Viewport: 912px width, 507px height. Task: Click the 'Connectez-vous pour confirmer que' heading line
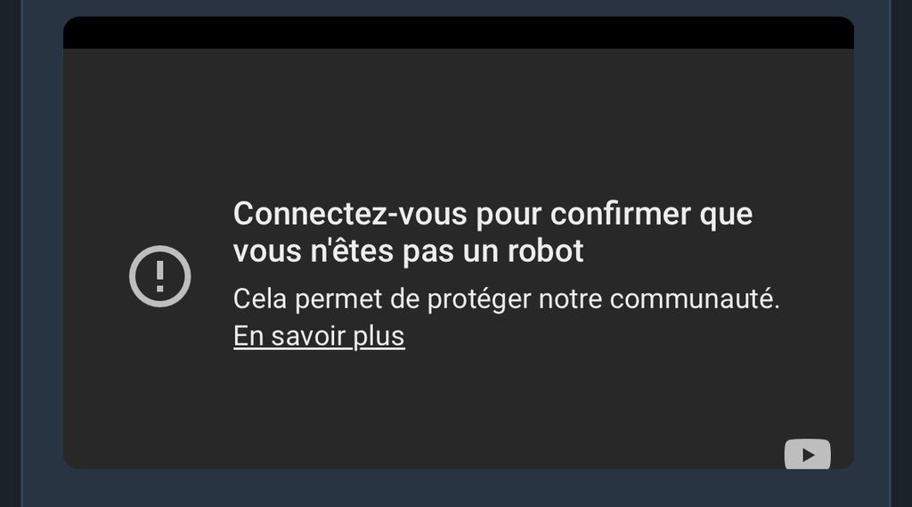(493, 214)
